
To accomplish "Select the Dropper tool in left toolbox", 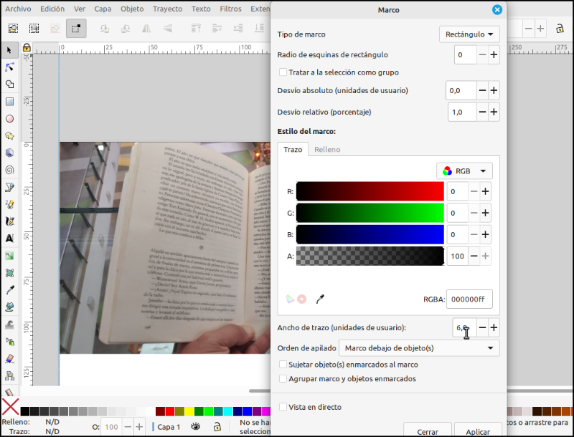I will (9, 290).
